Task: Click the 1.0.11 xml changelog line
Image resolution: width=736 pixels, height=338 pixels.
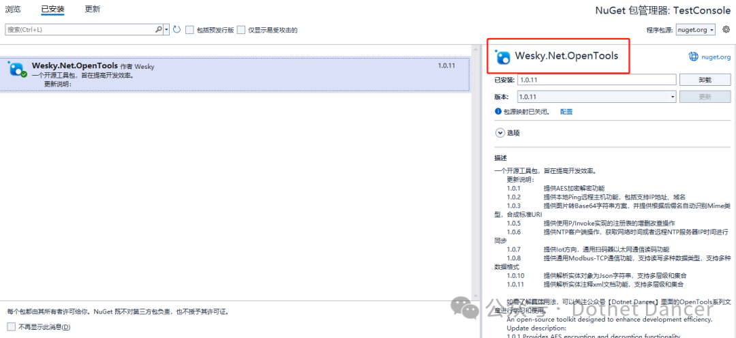Action: [595, 284]
